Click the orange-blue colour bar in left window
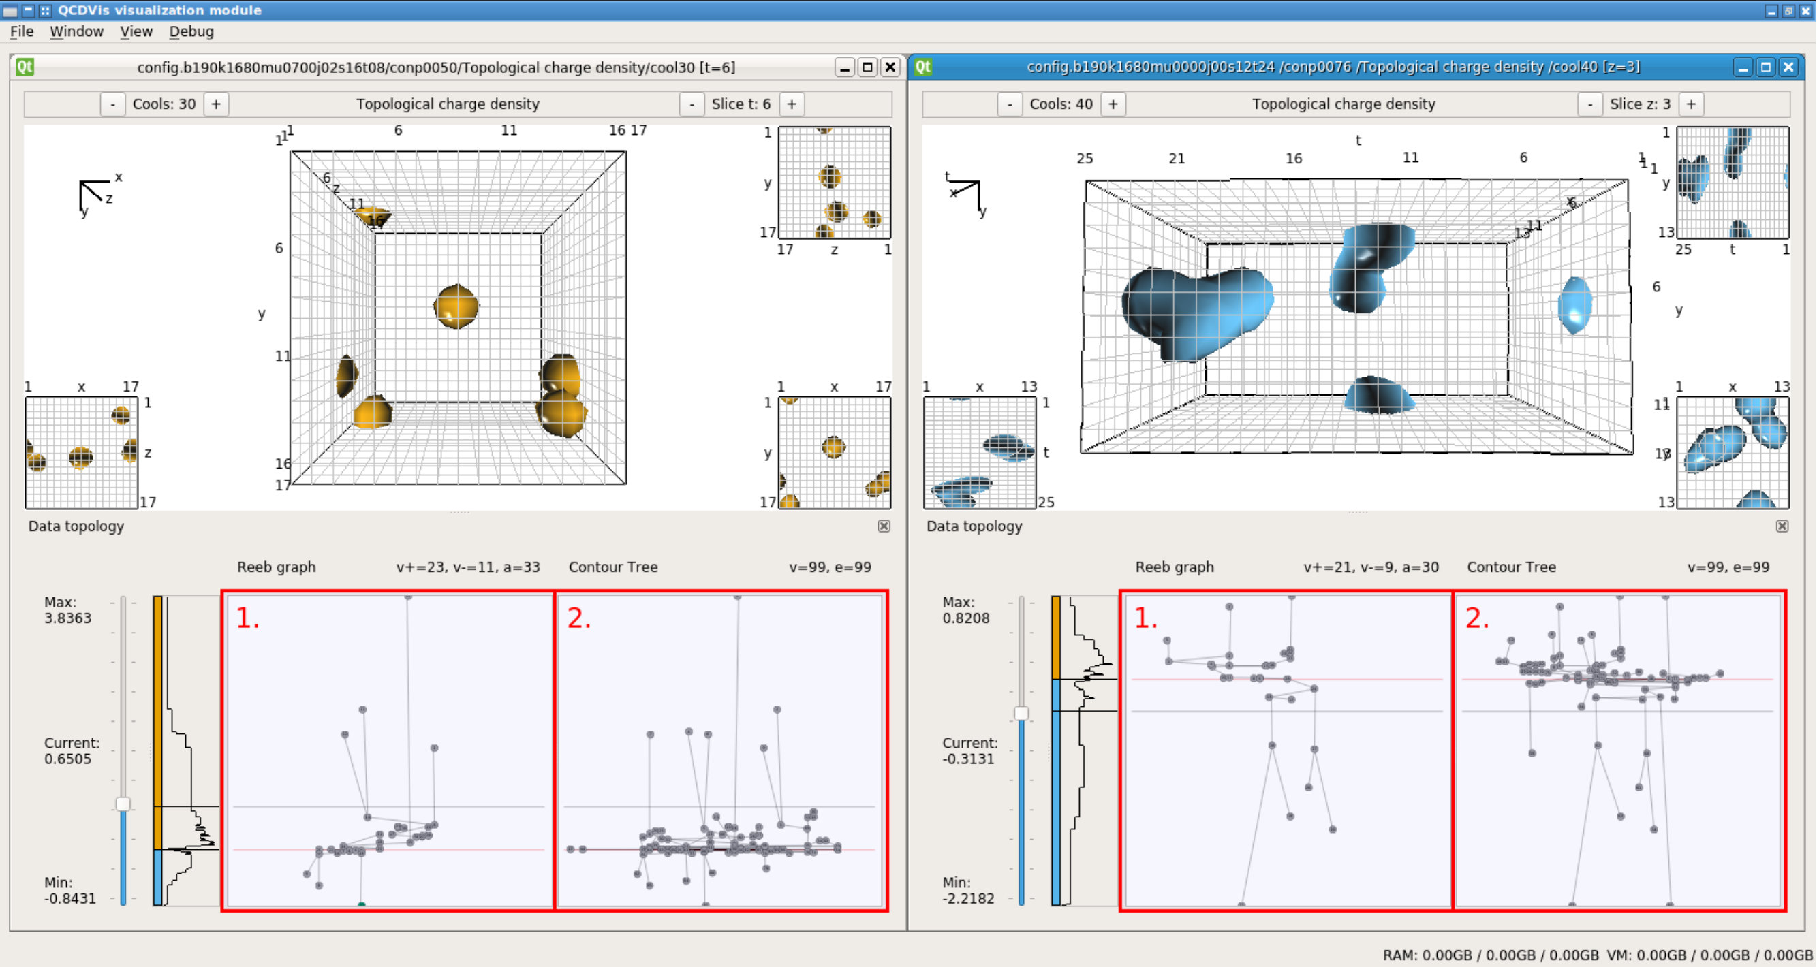This screenshot has height=967, width=1817. [x=158, y=750]
